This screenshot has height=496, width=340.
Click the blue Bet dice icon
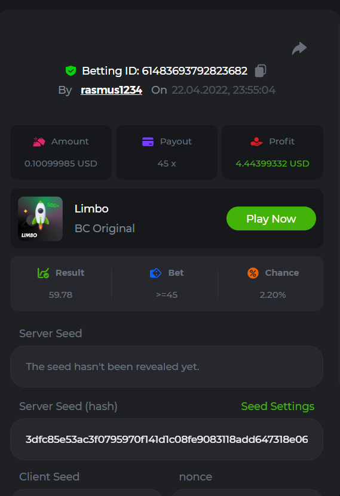coord(155,273)
